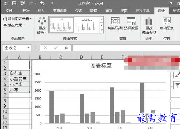Click the 移动图表 button
Image resolution: width=180 pixels, height=129 pixels.
click(x=167, y=23)
